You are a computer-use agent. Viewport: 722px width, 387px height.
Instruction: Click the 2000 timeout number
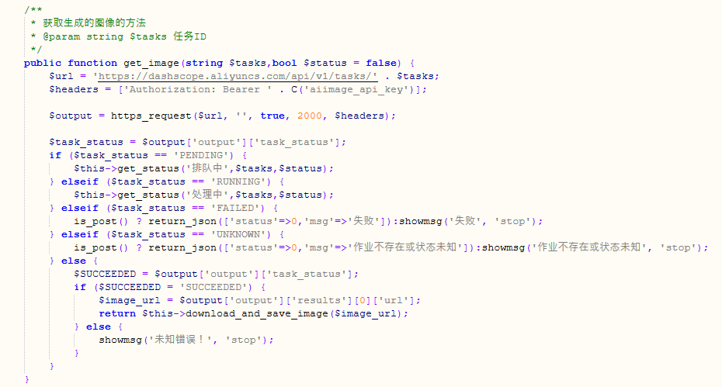pyautogui.click(x=310, y=116)
